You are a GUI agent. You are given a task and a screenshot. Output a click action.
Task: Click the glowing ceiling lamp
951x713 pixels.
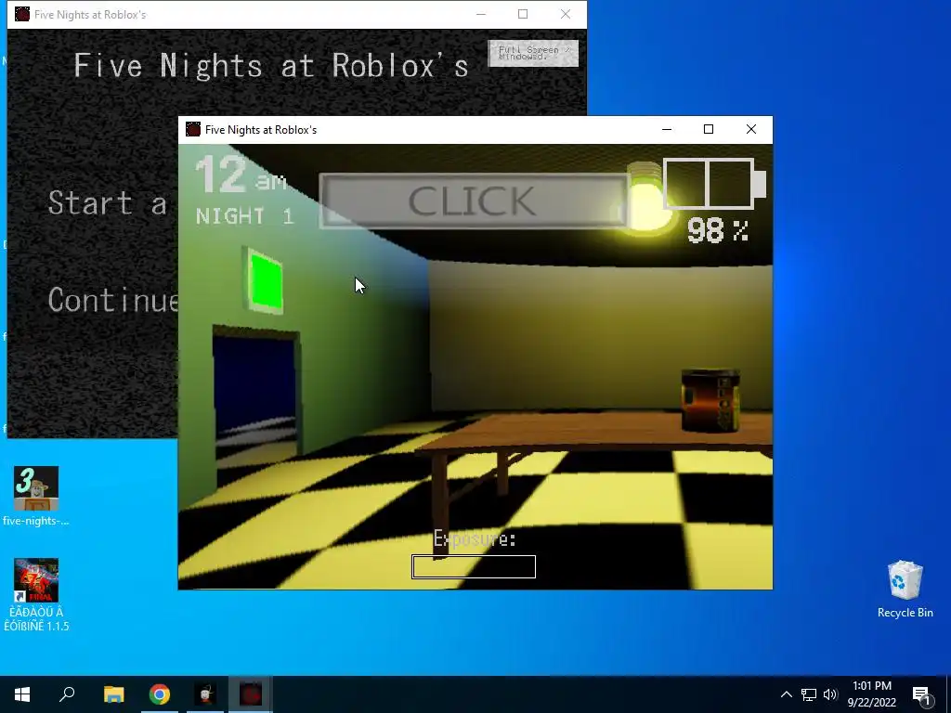pos(647,198)
